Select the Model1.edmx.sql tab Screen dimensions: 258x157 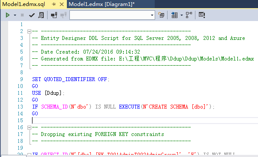click(24, 4)
